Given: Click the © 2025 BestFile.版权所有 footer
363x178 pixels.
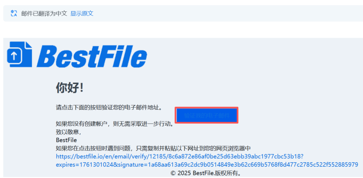Looking at the screenshot, I should (x=206, y=173).
